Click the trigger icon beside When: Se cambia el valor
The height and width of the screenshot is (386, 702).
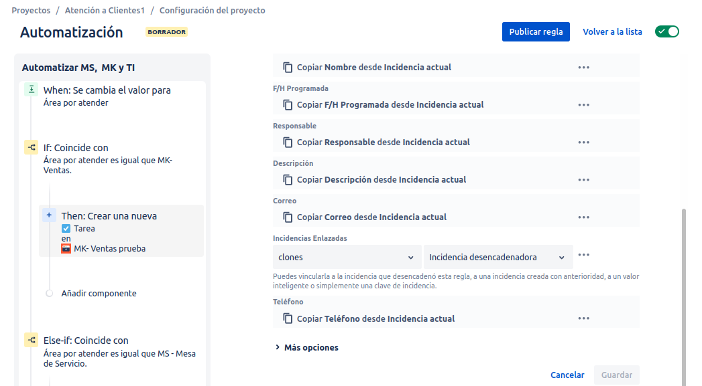tap(32, 90)
